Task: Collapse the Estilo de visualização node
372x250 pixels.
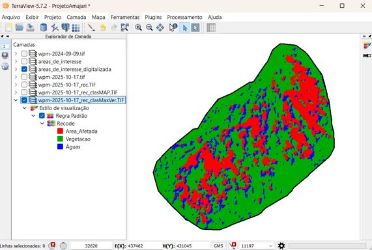Action: coord(25,108)
